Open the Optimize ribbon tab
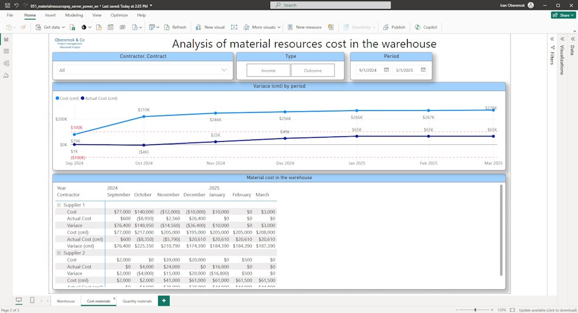 point(119,15)
